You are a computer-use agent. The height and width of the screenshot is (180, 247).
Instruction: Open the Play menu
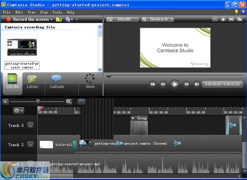[44, 12]
